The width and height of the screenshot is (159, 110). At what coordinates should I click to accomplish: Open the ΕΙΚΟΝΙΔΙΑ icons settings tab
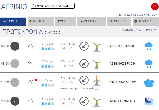(146, 21)
